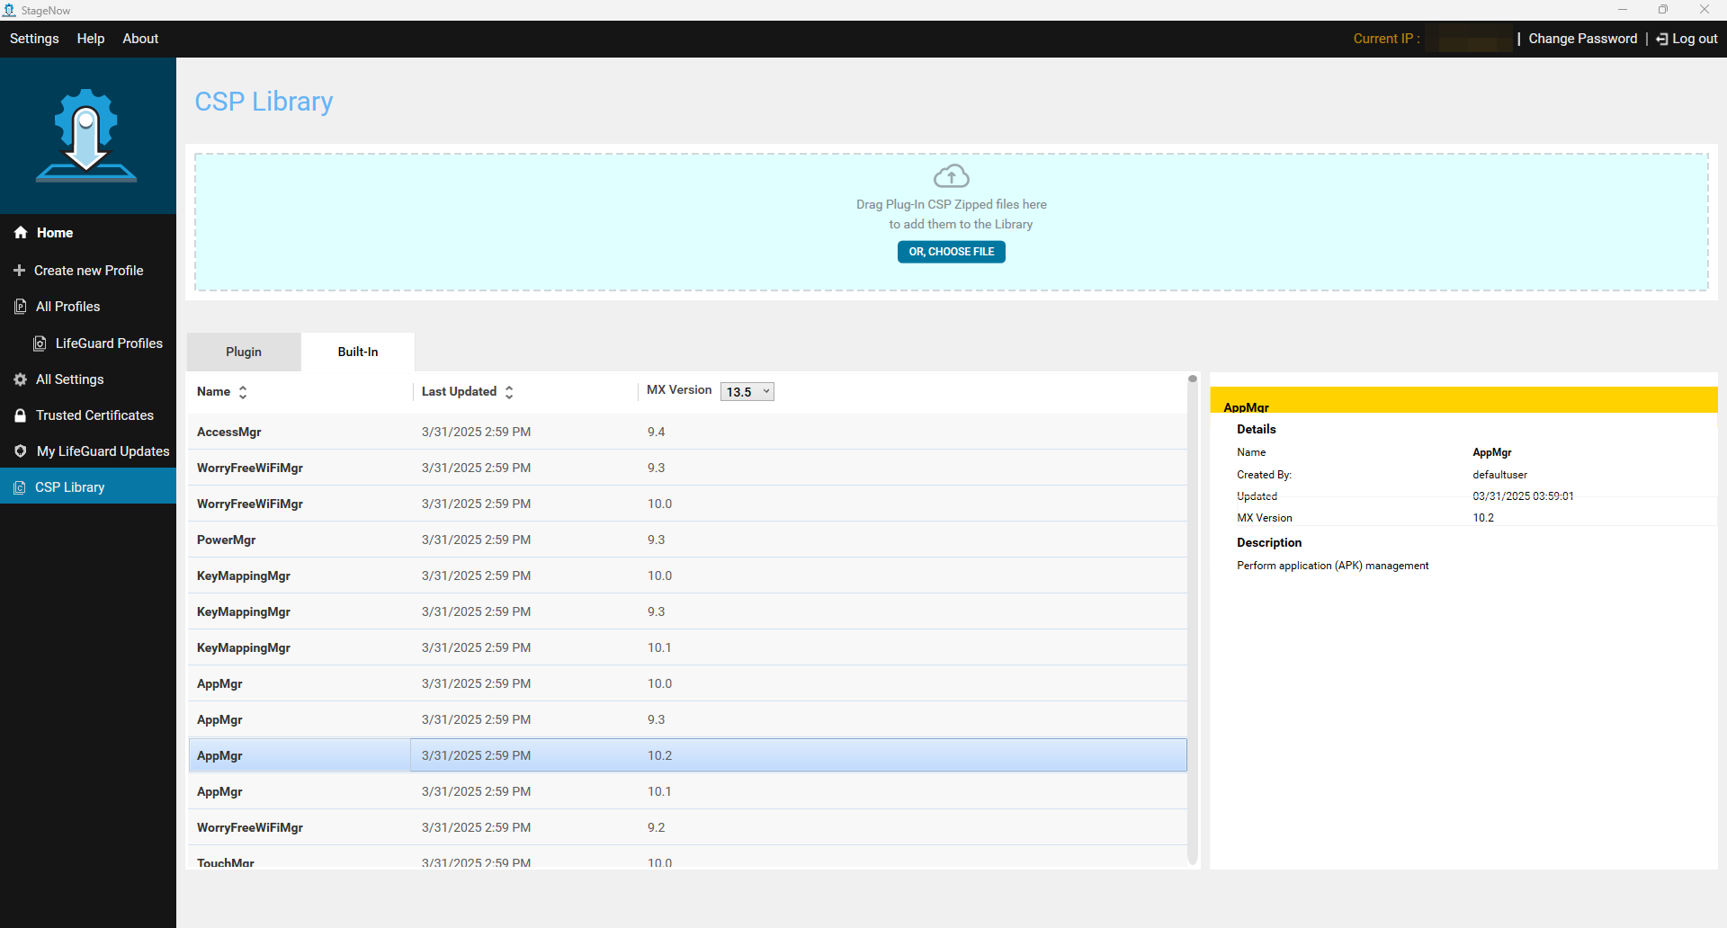Open the Settings menu
This screenshot has height=928, width=1727.
coord(34,39)
